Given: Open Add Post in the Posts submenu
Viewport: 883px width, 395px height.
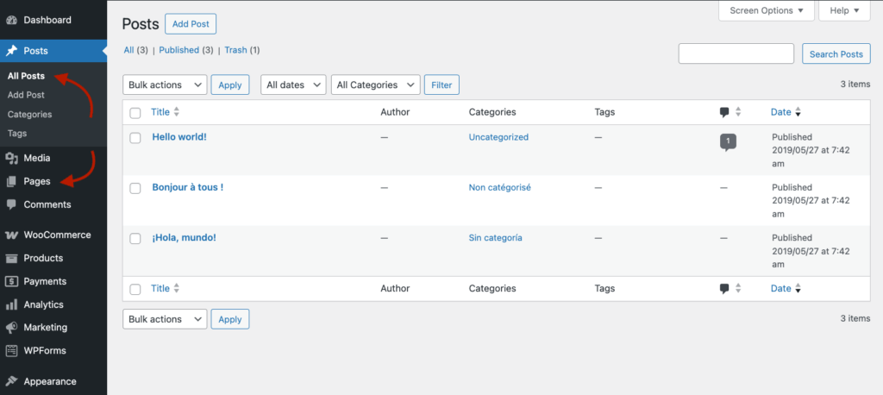Looking at the screenshot, I should [26, 95].
